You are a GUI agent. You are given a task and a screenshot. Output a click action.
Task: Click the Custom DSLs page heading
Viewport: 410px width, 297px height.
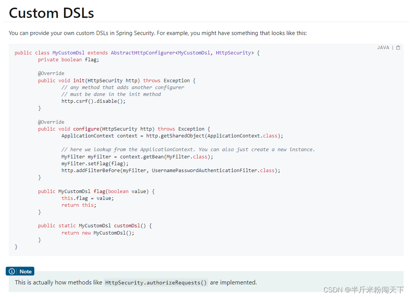[51, 13]
